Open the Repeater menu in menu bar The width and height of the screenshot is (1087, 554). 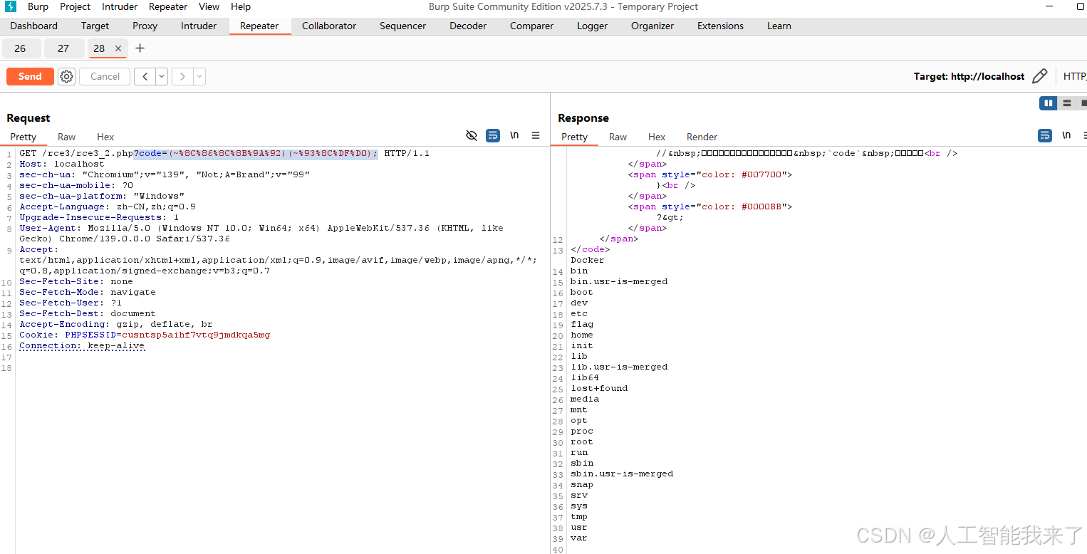tap(168, 6)
